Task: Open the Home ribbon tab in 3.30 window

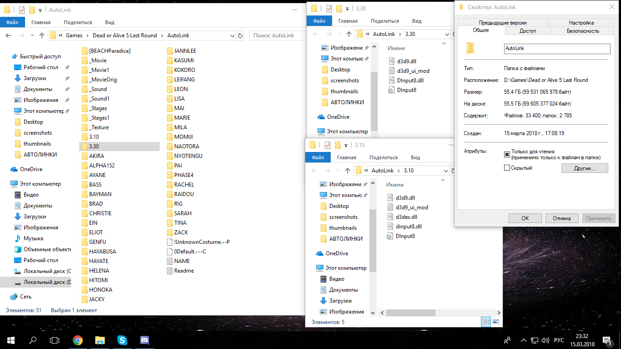Action: (348, 21)
